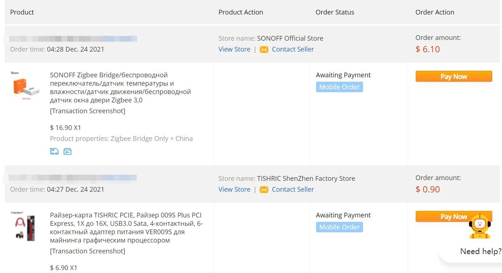Contact Seller of SONOFF Official Store
This screenshot has width=502, height=273.
(x=293, y=49)
